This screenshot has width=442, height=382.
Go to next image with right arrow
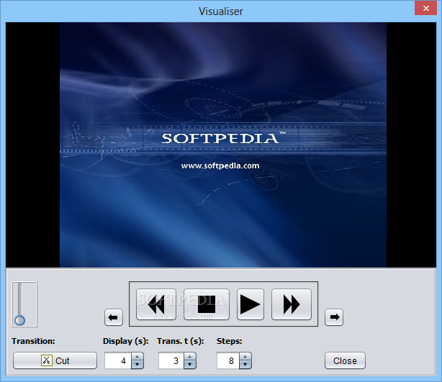334,317
